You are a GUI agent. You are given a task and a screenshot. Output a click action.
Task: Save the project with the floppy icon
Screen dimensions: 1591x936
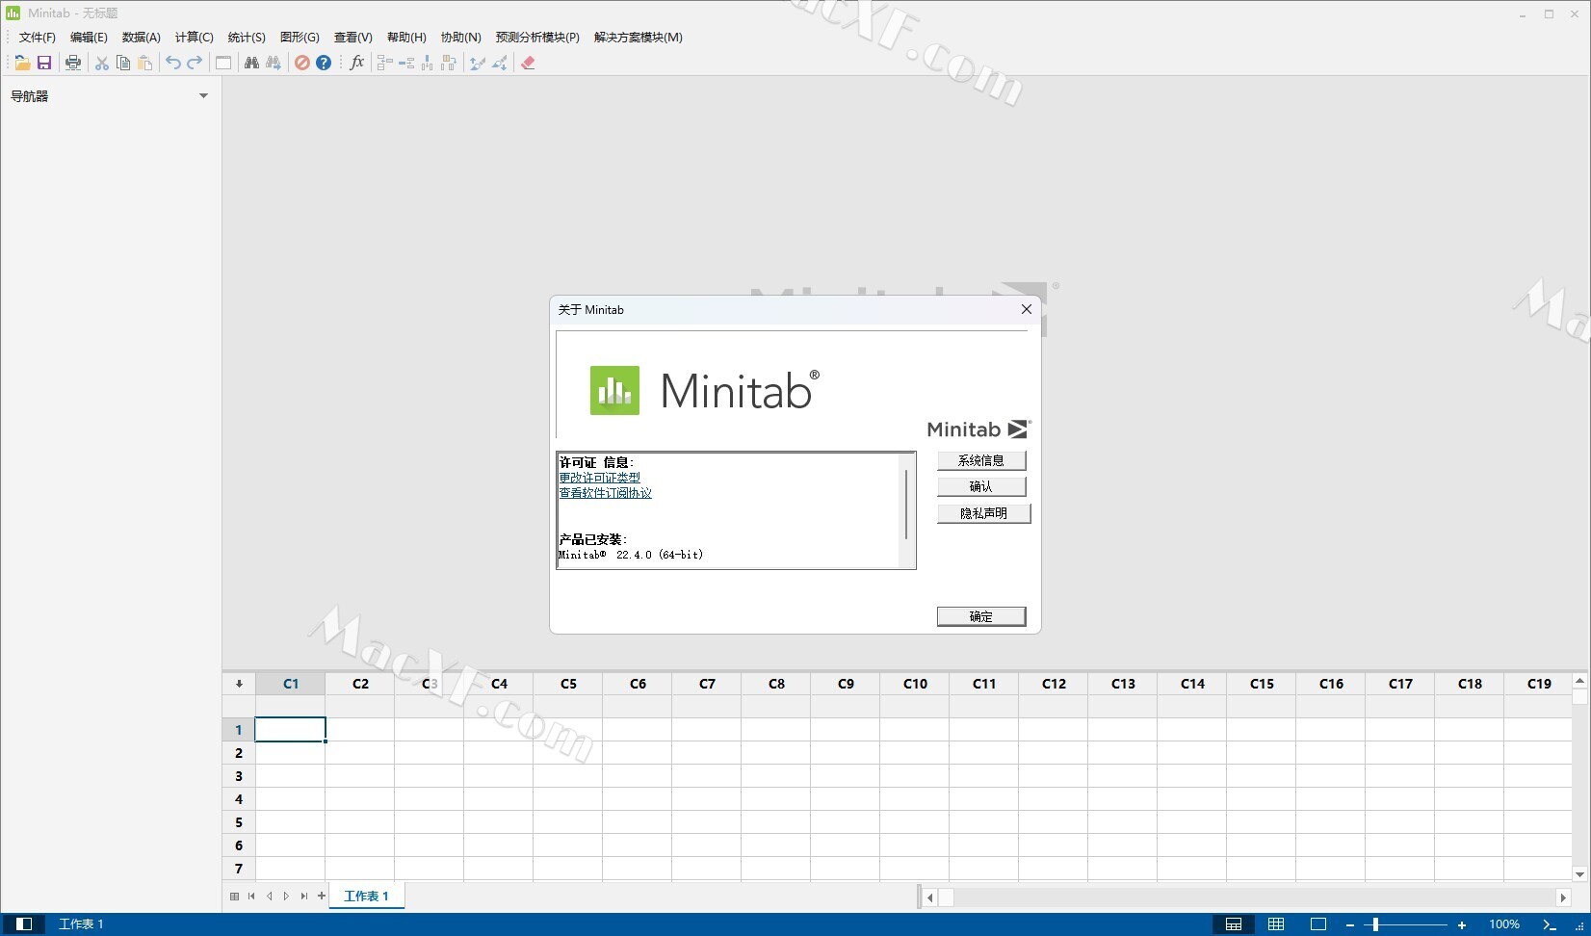[44, 63]
